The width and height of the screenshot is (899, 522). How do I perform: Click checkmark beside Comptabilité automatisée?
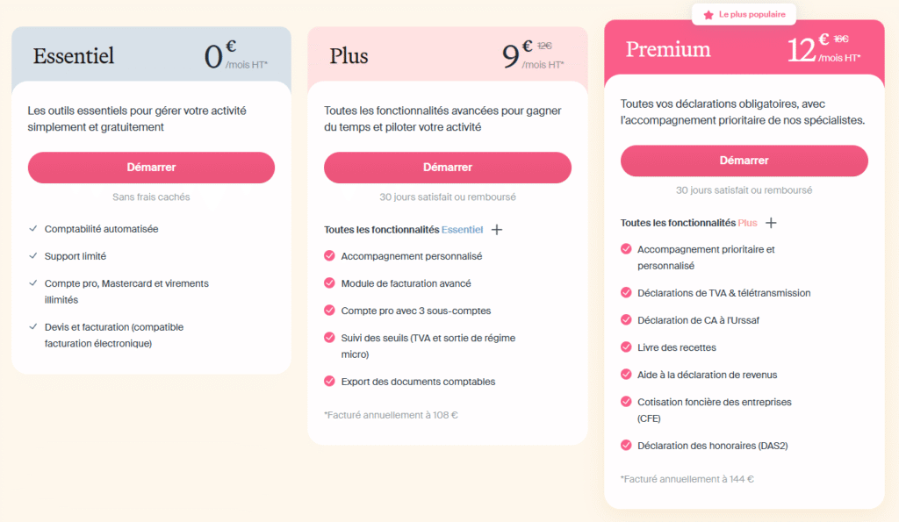33,228
